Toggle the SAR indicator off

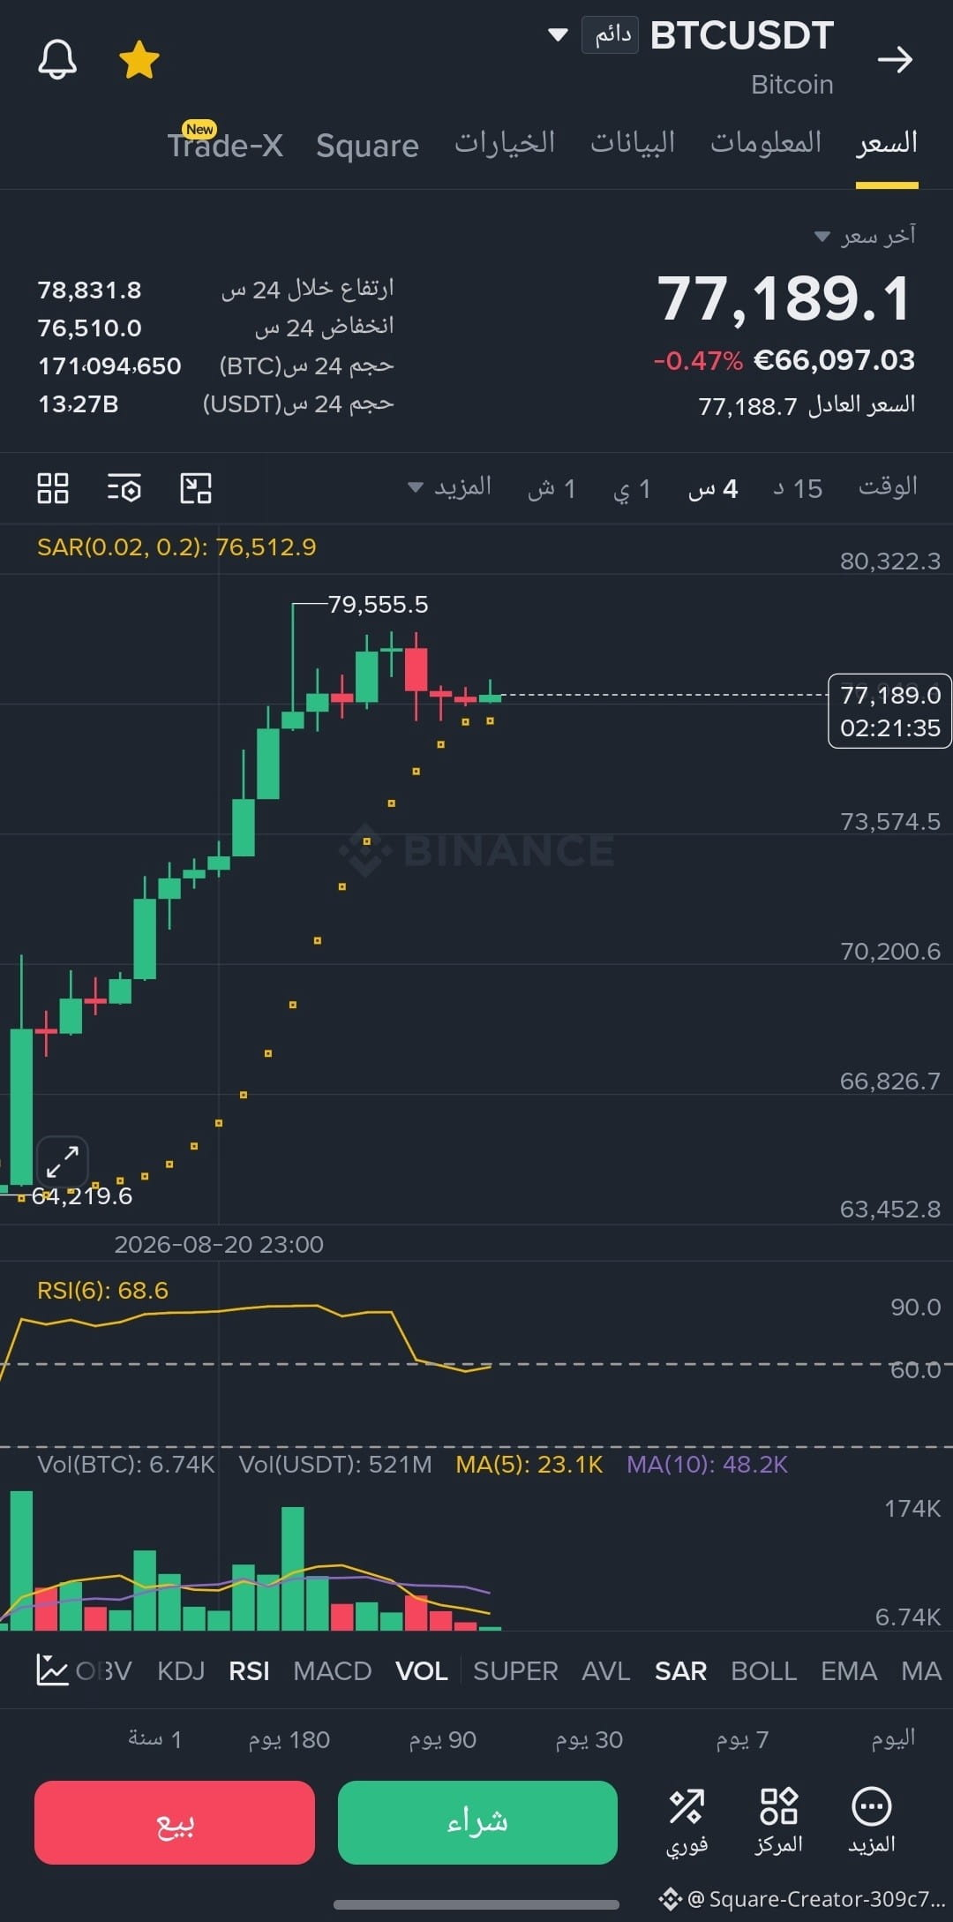click(x=680, y=1671)
